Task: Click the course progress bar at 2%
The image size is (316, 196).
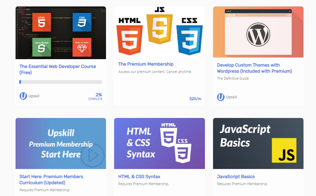Action: point(61,82)
